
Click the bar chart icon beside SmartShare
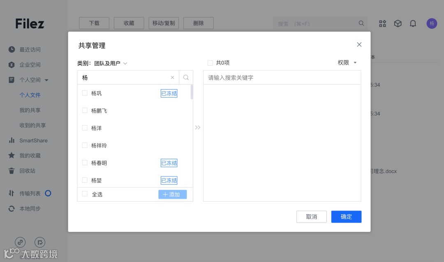(12, 140)
